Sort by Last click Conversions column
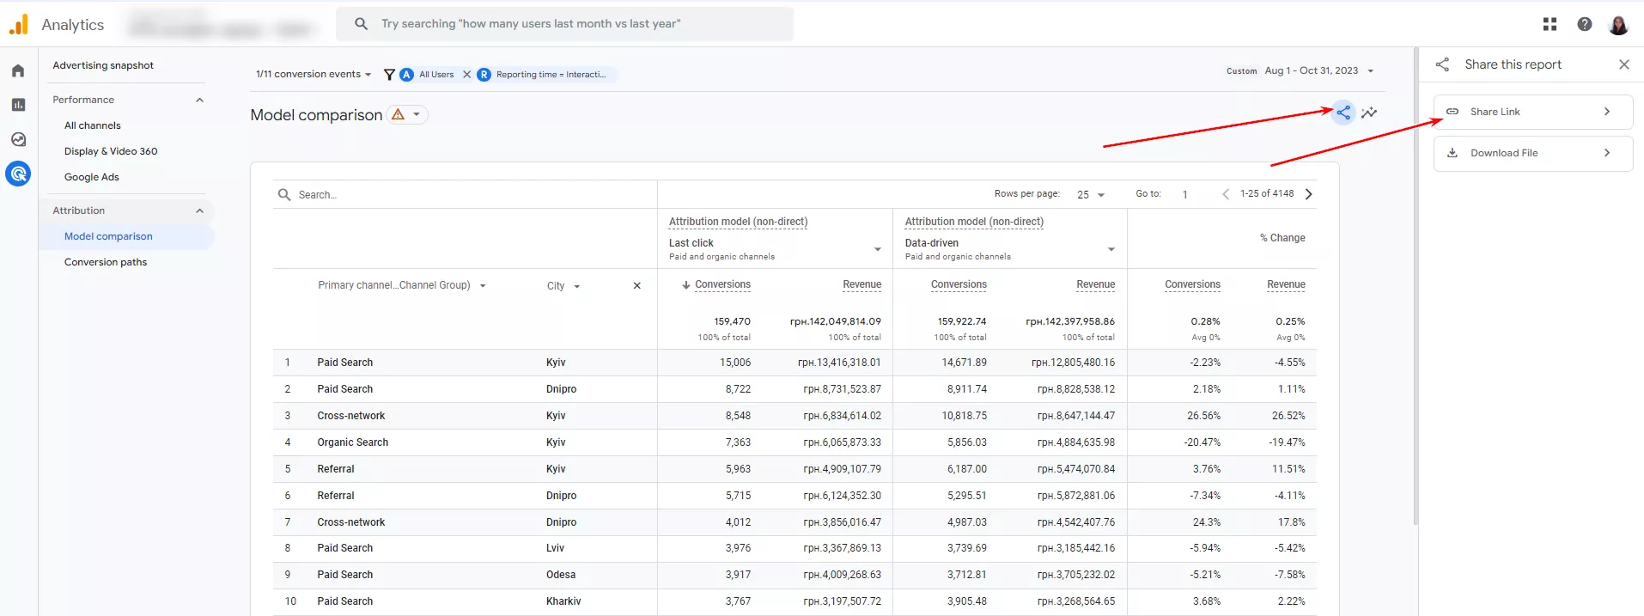 [x=722, y=284]
